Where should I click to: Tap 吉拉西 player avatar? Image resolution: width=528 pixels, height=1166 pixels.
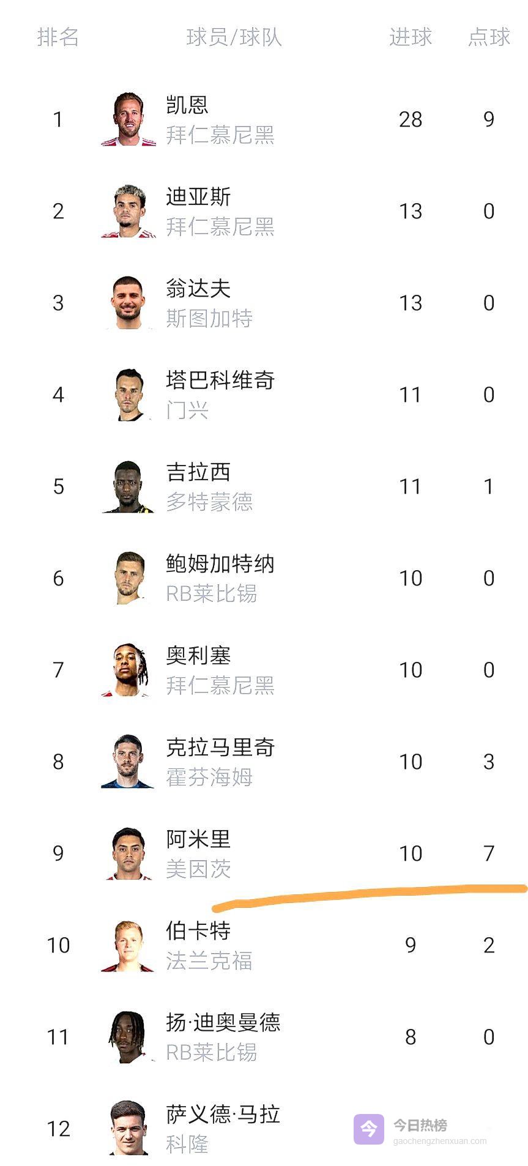click(x=128, y=486)
